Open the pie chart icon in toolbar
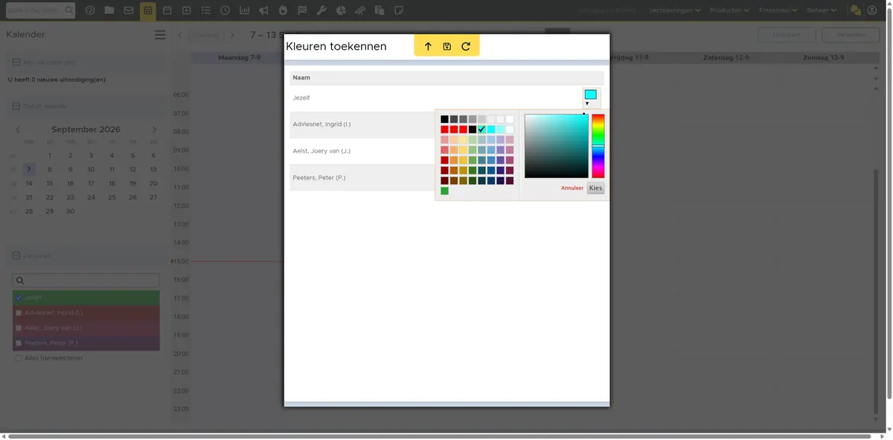Viewport: 893px width, 440px height. (x=341, y=10)
